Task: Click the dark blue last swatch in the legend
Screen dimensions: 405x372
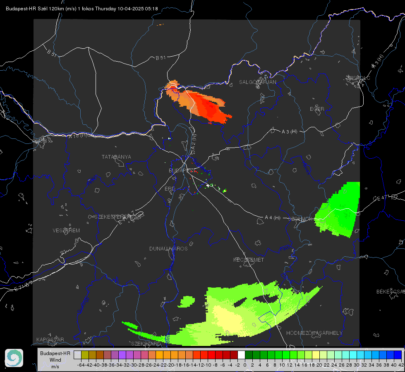Action: click(x=398, y=355)
